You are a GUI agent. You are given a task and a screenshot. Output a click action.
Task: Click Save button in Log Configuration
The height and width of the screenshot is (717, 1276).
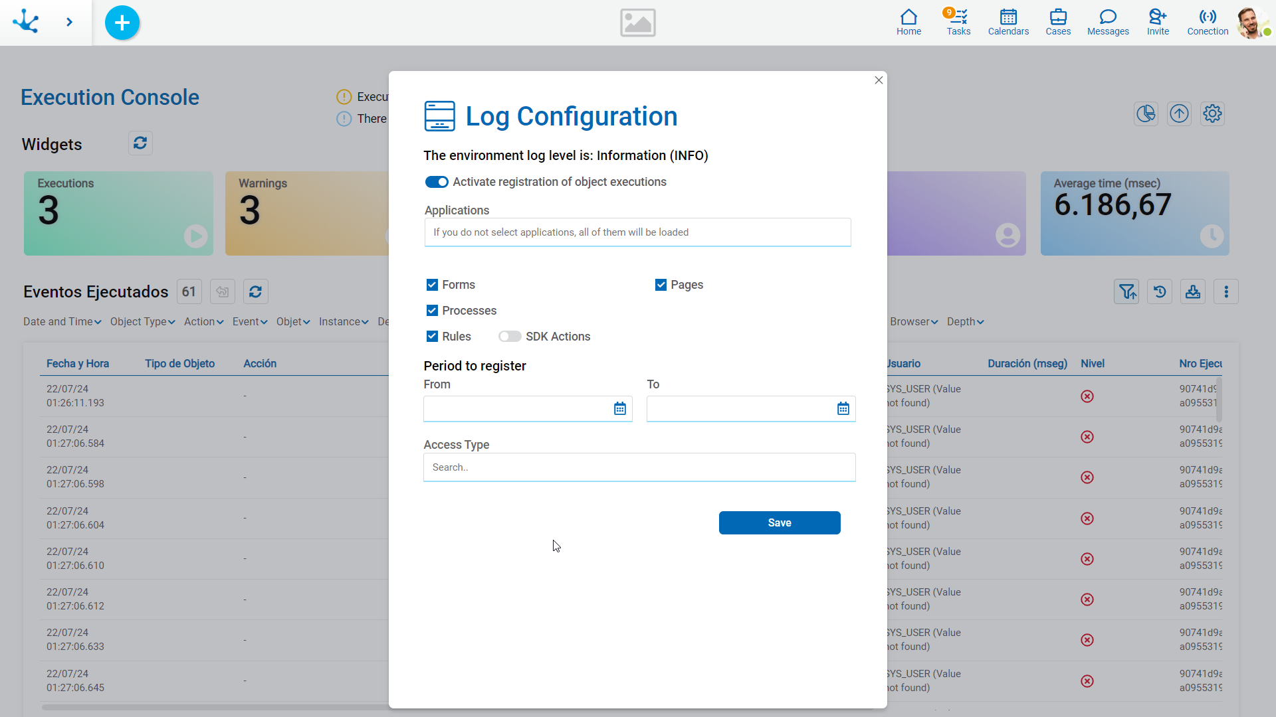(x=780, y=522)
